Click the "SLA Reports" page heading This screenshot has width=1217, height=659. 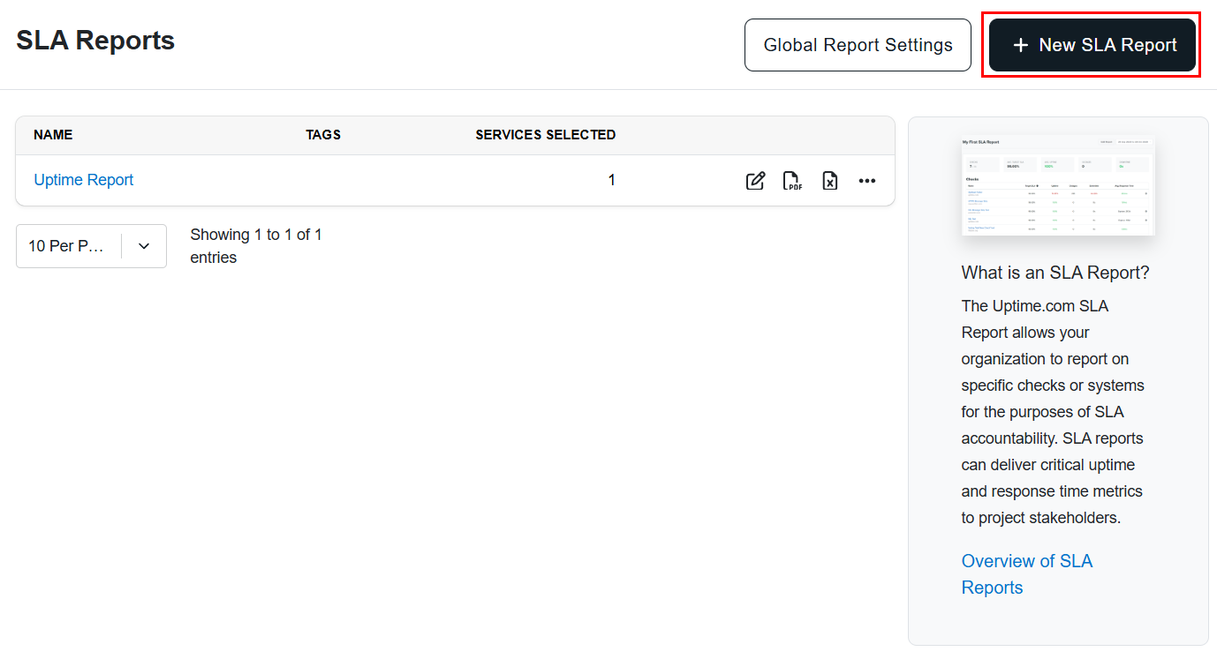tap(94, 40)
